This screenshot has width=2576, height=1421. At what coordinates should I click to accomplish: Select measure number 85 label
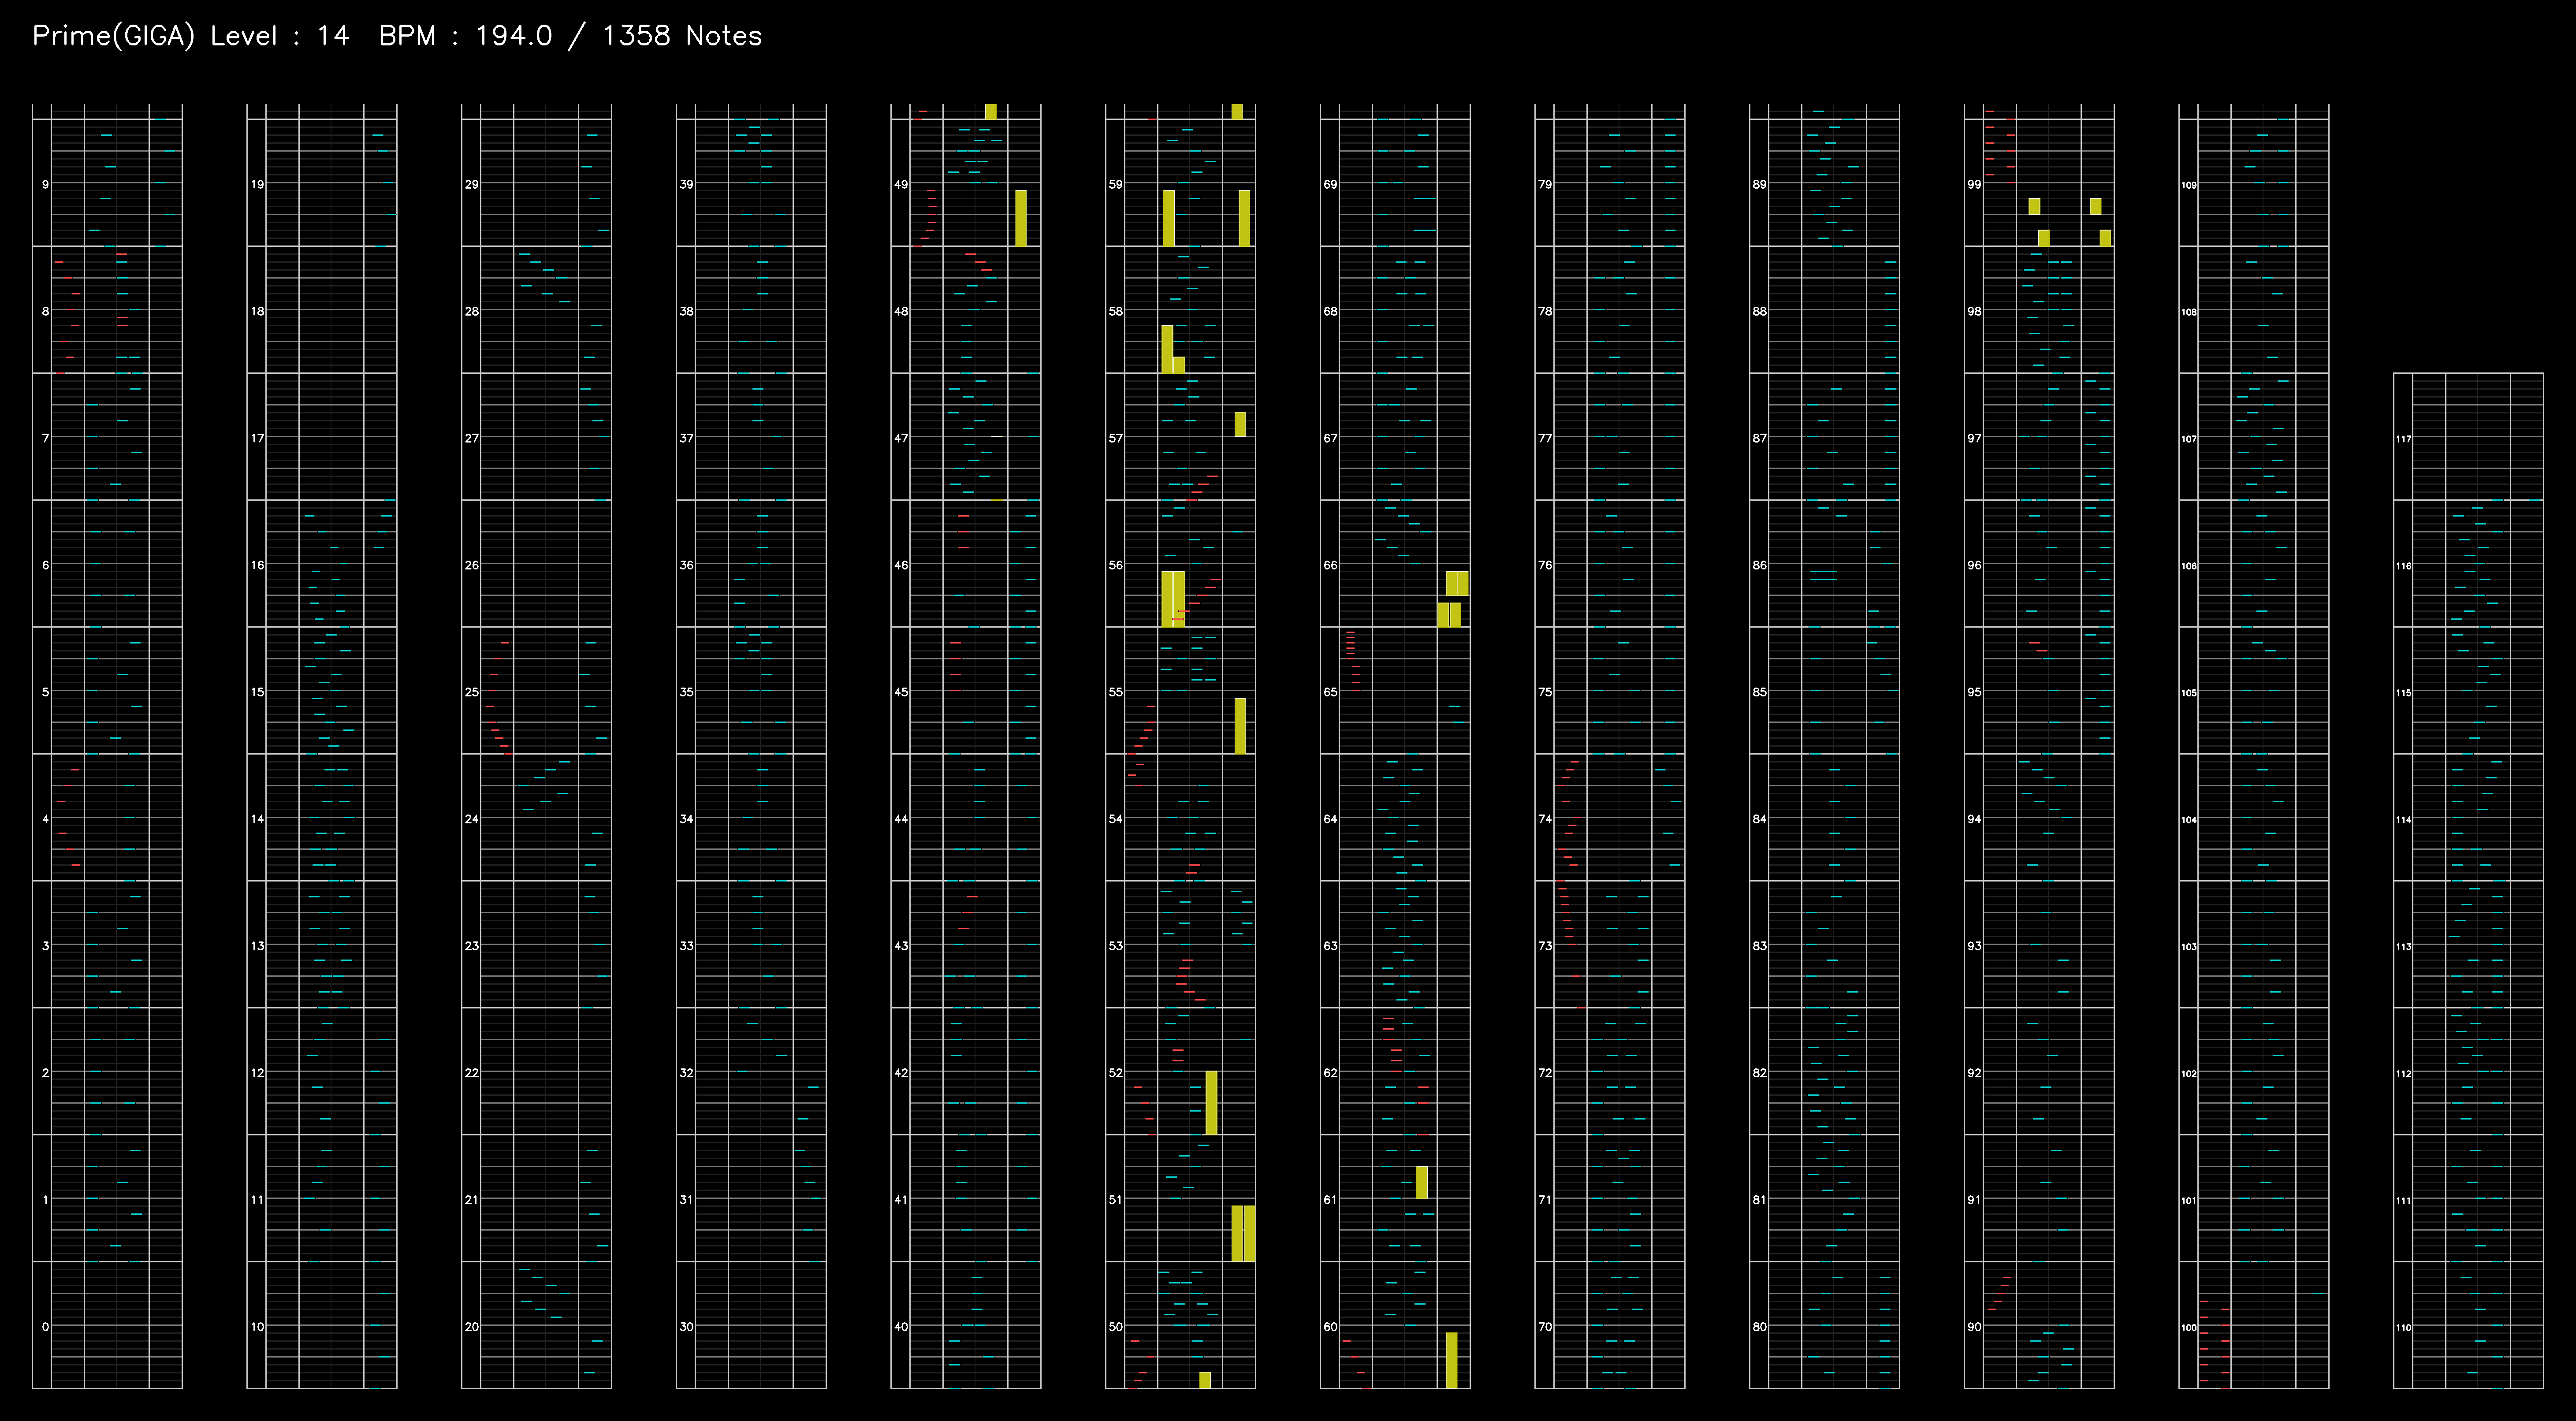(x=1759, y=691)
